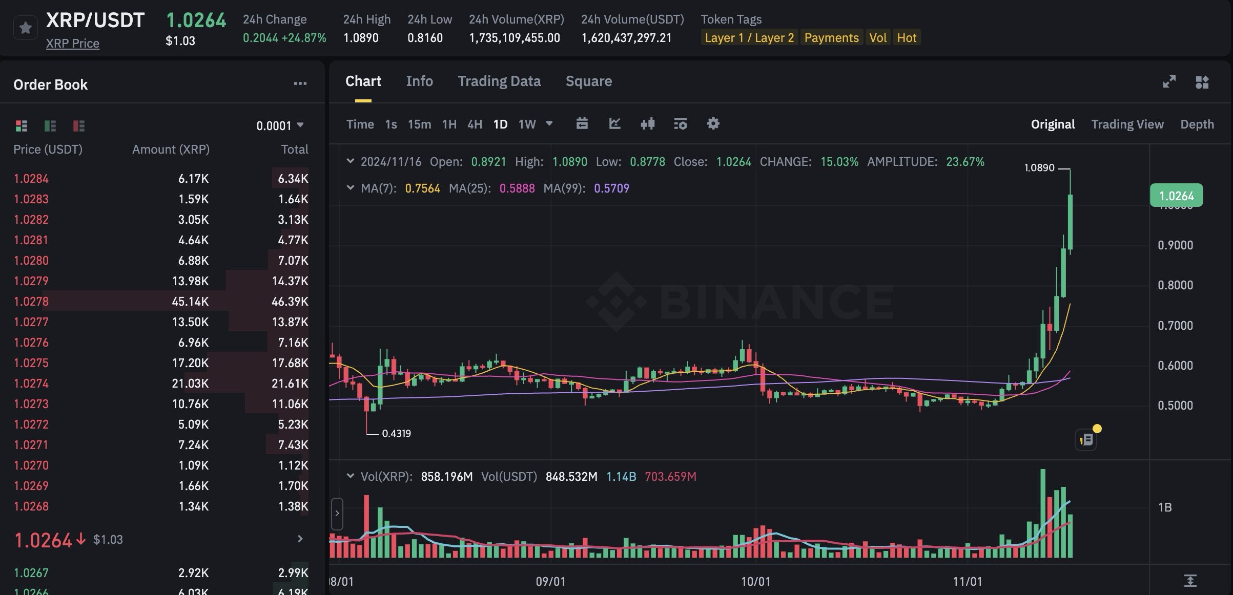Click the XRP Price link

coord(73,43)
